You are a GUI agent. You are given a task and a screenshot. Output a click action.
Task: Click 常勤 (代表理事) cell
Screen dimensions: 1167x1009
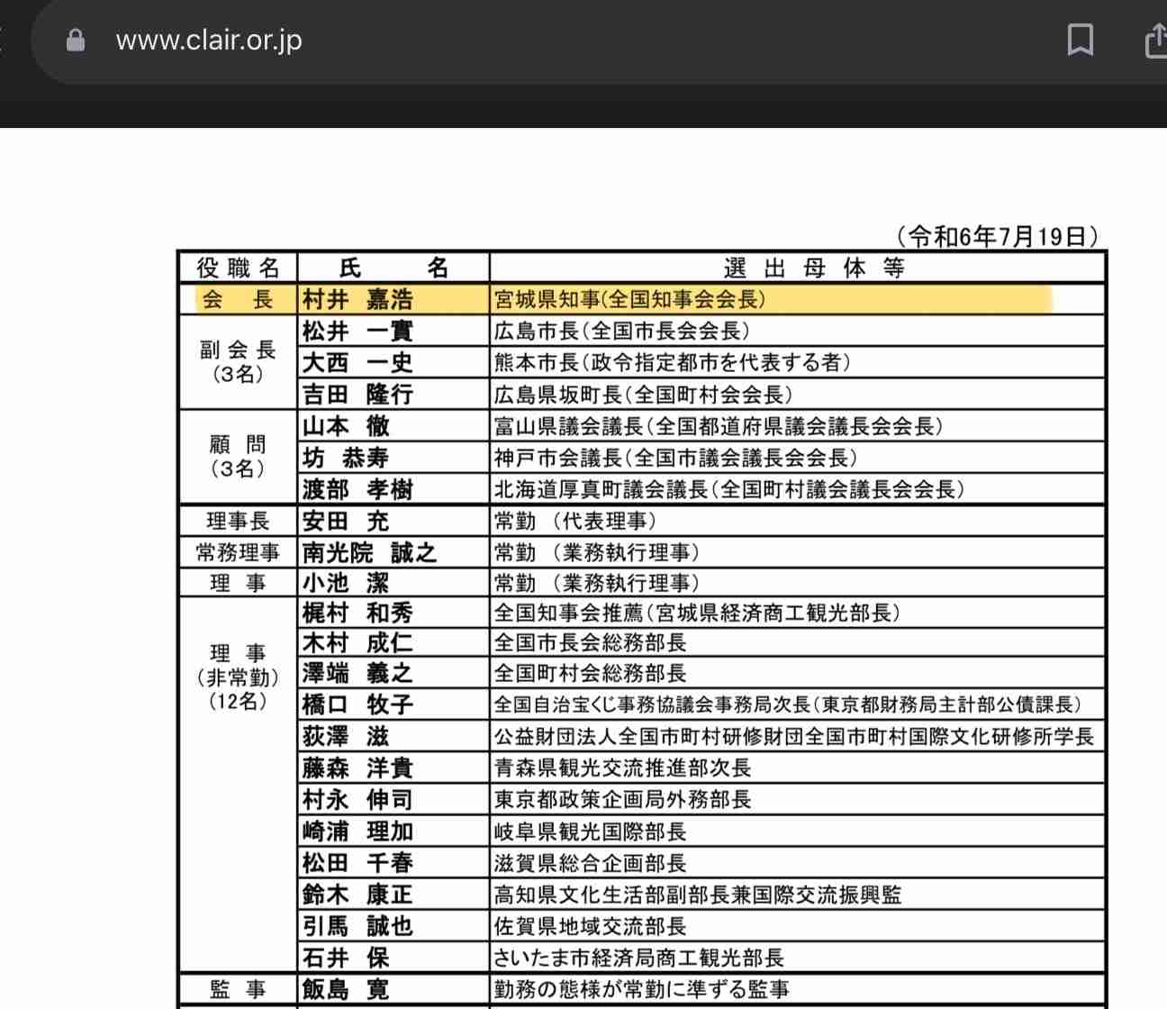pos(798,521)
